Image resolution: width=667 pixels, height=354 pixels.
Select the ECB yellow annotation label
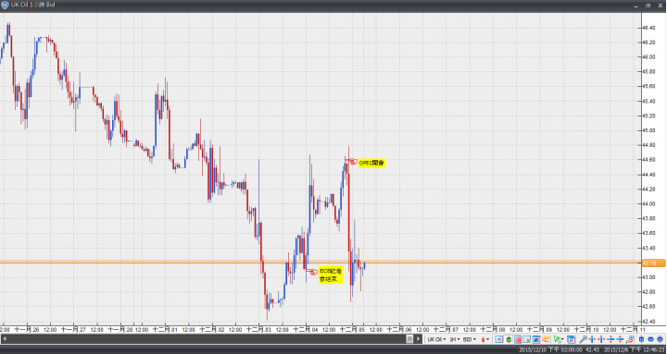tap(331, 275)
